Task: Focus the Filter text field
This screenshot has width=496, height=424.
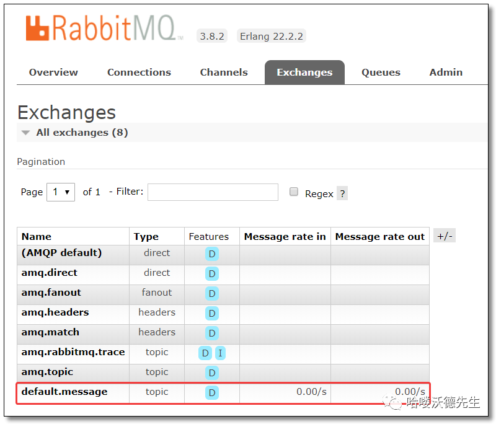Action: tap(213, 192)
